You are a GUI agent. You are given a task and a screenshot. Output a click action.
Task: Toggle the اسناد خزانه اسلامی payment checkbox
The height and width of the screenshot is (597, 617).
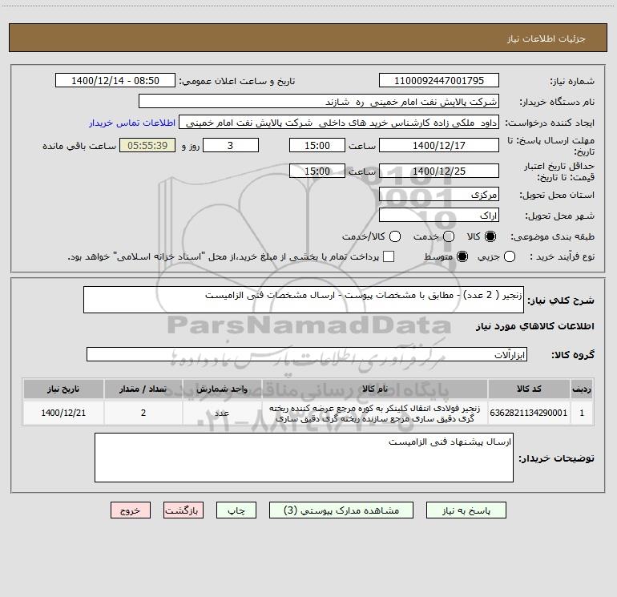click(389, 256)
